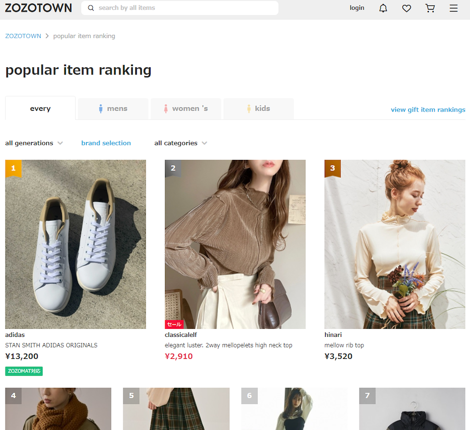
Task: Click the search magnifier icon
Action: tap(91, 8)
